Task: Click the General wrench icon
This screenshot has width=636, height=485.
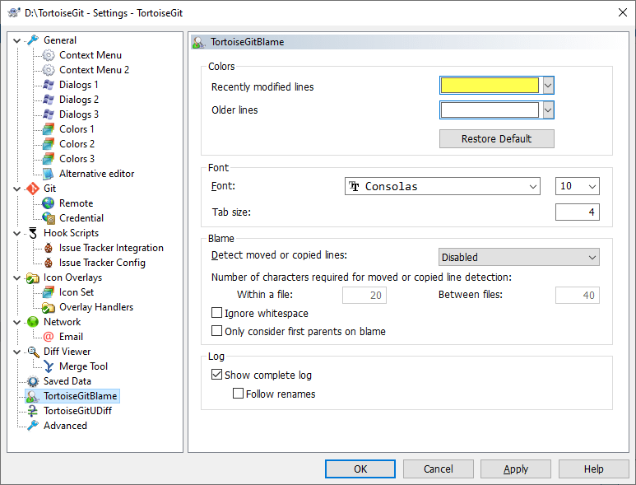Action: [x=33, y=40]
